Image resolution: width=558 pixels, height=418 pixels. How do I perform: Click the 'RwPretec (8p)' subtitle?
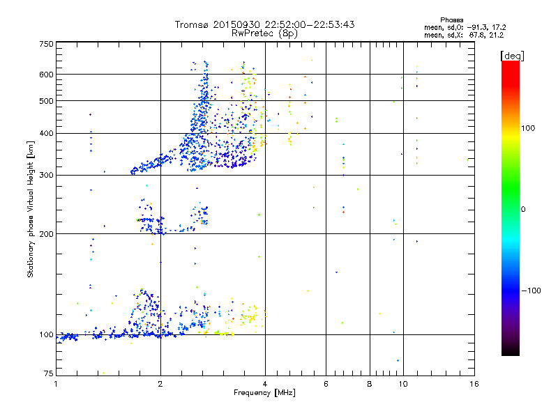click(x=264, y=33)
